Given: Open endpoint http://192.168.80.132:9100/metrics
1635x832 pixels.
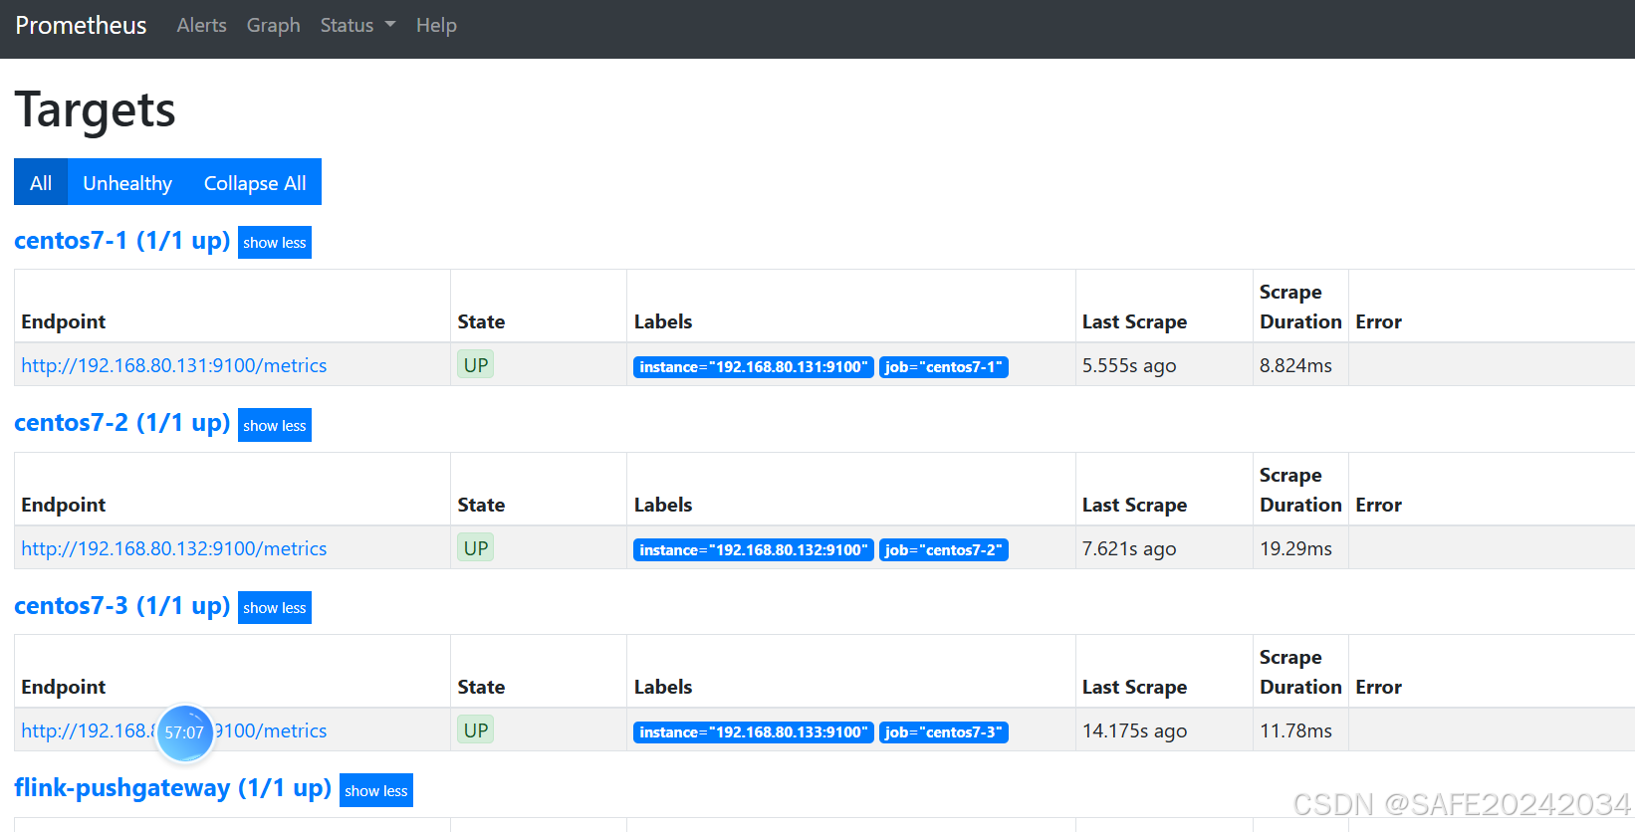Looking at the screenshot, I should pyautogui.click(x=174, y=548).
